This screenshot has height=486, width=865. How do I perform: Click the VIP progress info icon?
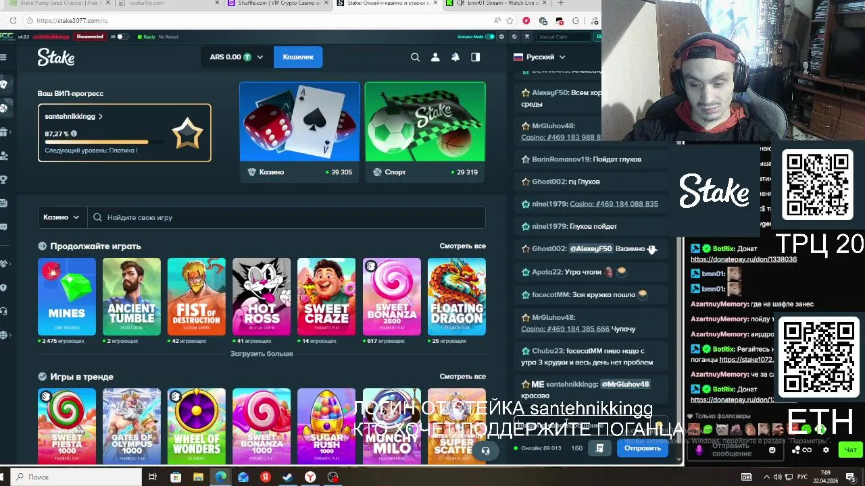(74, 134)
